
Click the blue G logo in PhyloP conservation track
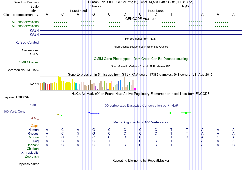click(94, 113)
